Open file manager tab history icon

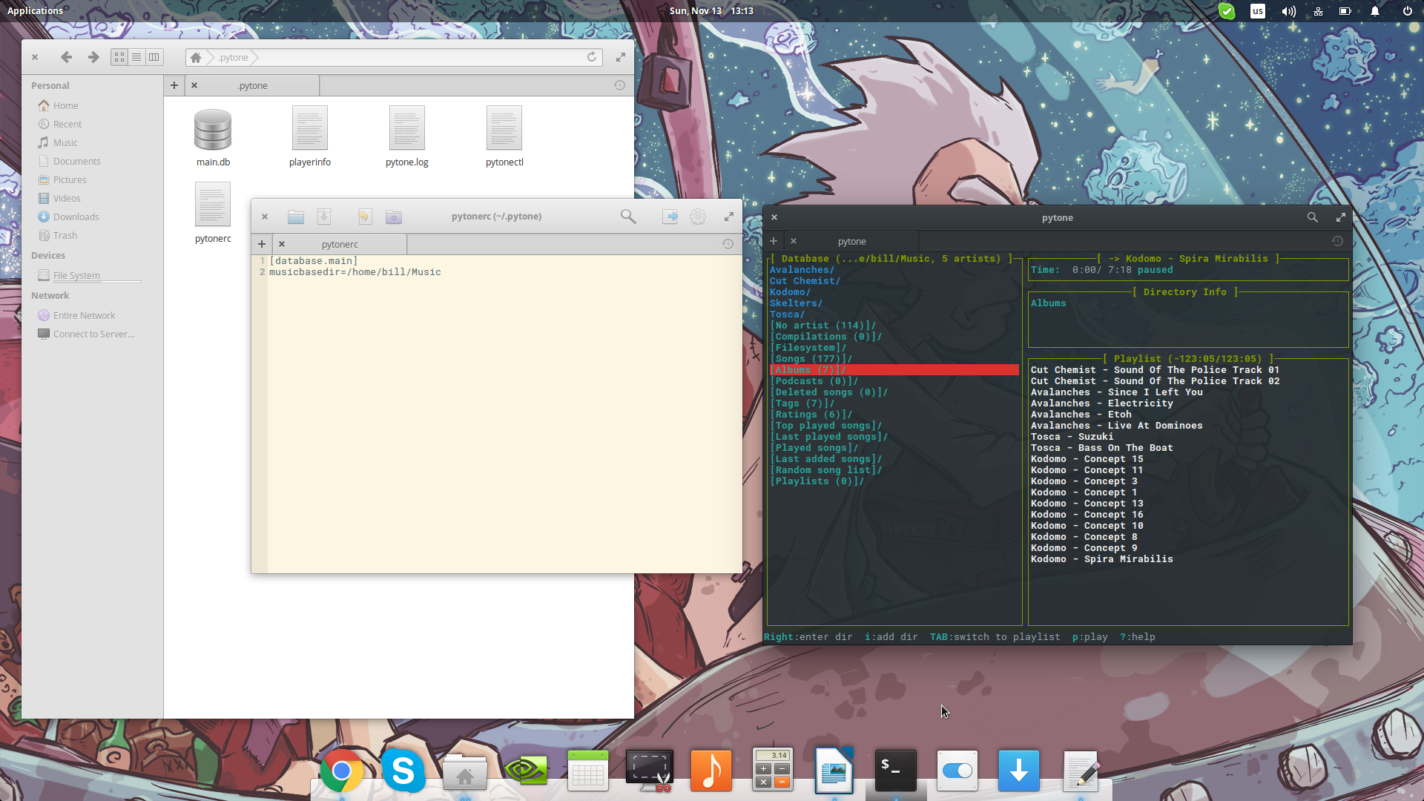pos(619,85)
